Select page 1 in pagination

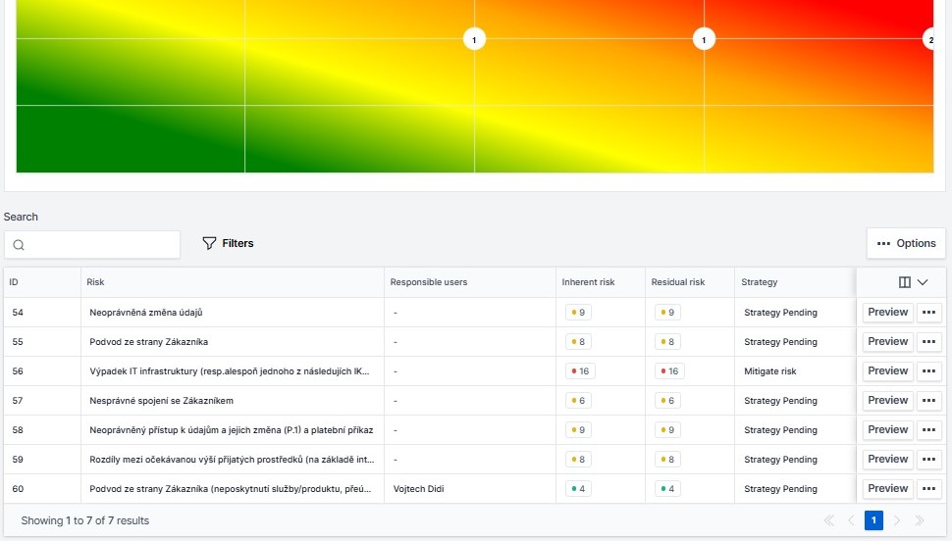(873, 520)
